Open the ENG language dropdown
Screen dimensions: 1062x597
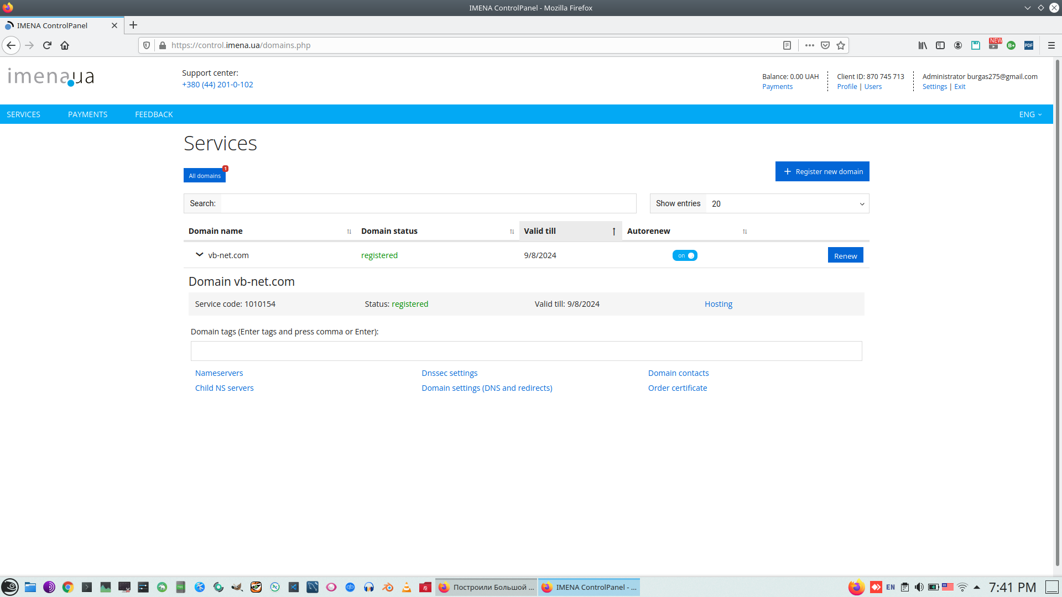pos(1030,114)
